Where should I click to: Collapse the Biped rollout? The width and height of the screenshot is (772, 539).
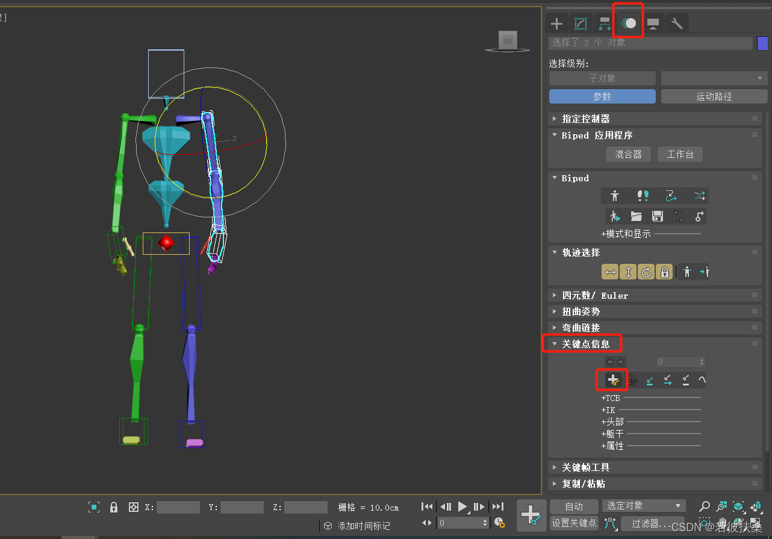pos(655,178)
